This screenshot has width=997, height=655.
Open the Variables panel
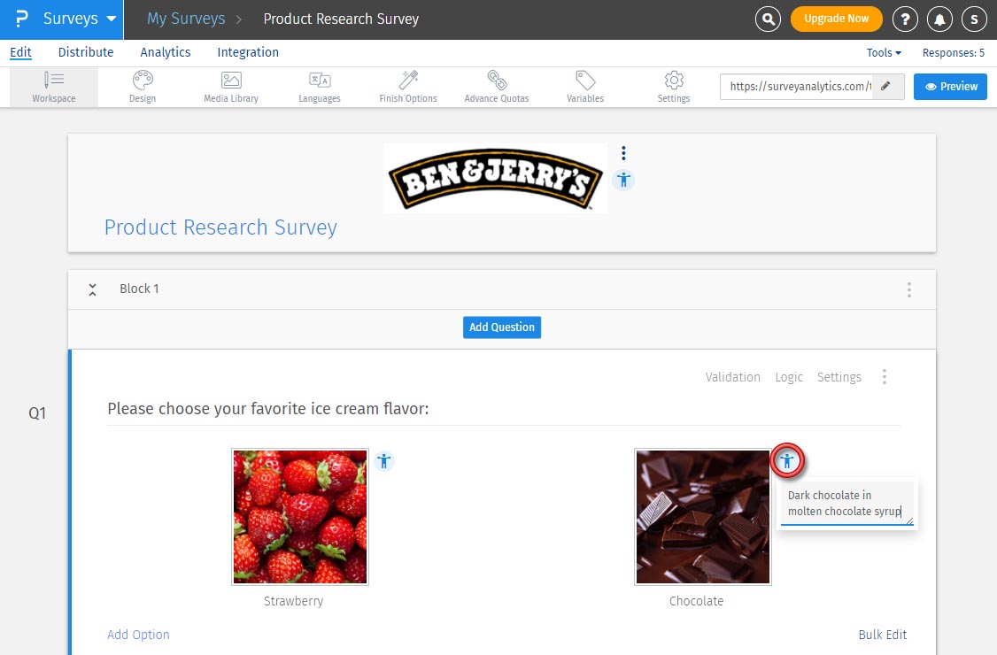point(584,86)
